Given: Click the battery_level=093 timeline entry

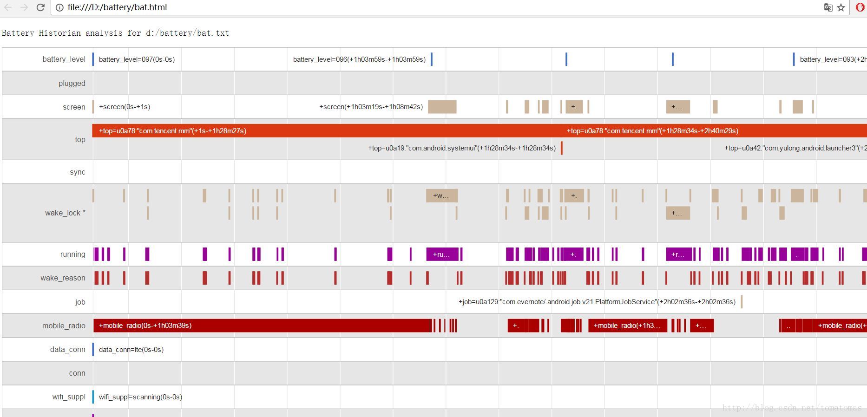Looking at the screenshot, I should (833, 59).
